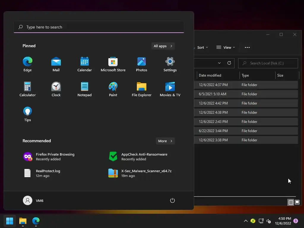Click the power button in Start menu

coord(172,200)
